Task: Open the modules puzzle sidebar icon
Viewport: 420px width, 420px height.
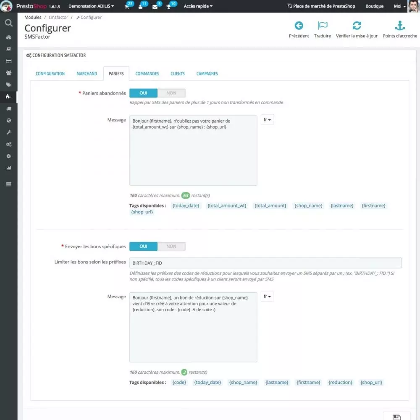Action: pos(8,97)
